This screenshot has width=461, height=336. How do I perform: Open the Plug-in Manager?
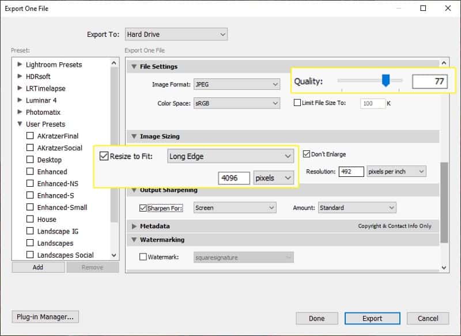(46, 316)
